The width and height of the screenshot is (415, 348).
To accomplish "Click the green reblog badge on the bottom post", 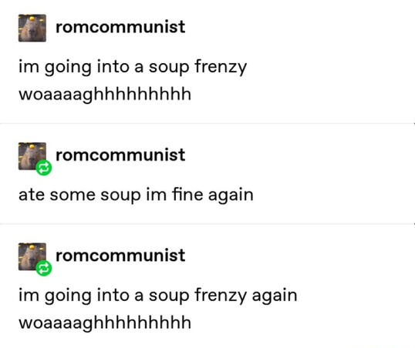I will [44, 268].
